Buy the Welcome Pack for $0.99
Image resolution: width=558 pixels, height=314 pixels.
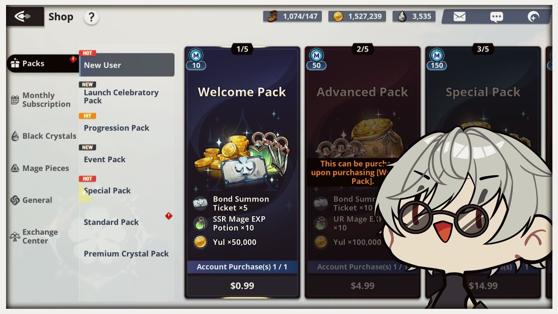click(242, 286)
